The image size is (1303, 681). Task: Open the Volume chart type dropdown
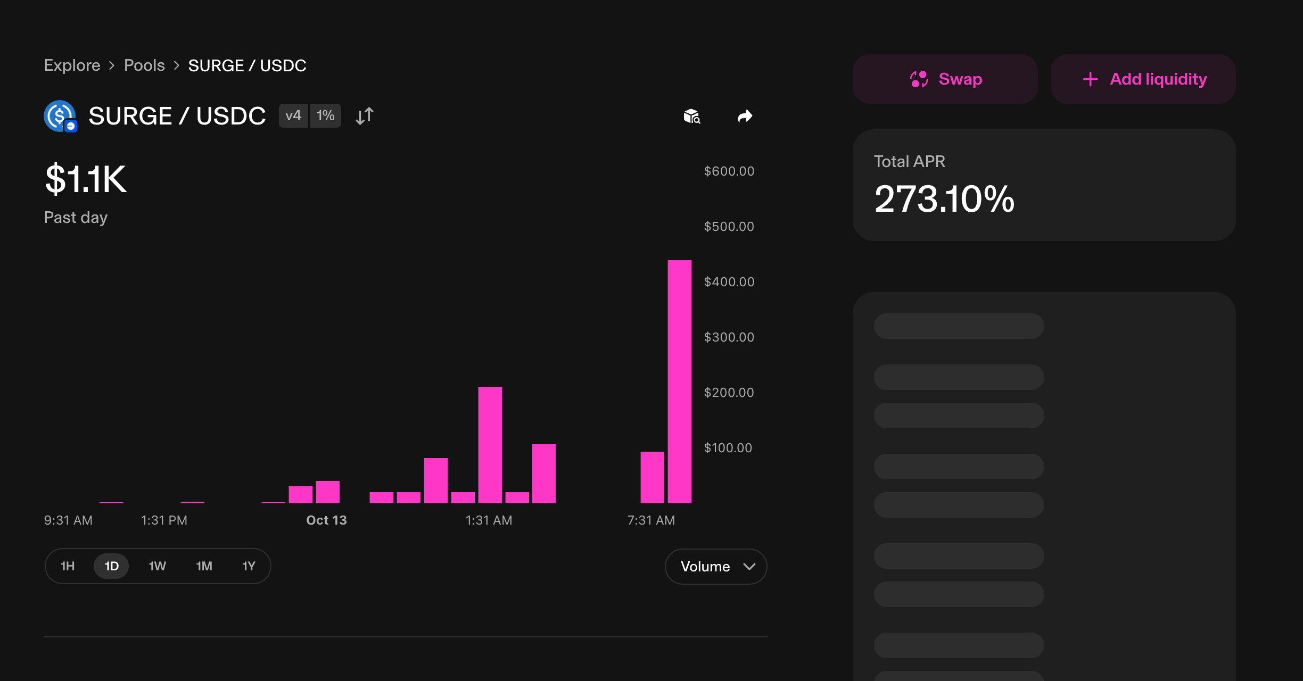click(706, 567)
